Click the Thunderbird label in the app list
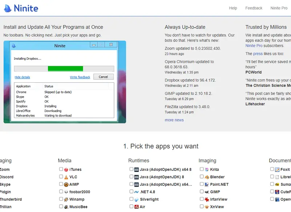The height and width of the screenshot is (212, 291). 11,199
